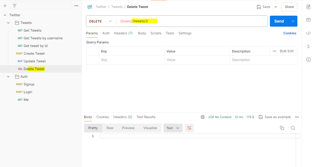Open the Tests tab
The width and height of the screenshot is (312, 167).
(x=170, y=33)
